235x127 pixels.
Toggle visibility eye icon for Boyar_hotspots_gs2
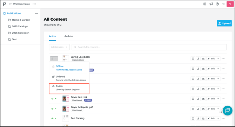coord(52,109)
